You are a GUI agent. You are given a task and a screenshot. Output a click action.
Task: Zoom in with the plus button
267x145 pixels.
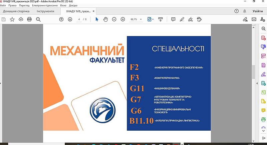[x=123, y=19]
